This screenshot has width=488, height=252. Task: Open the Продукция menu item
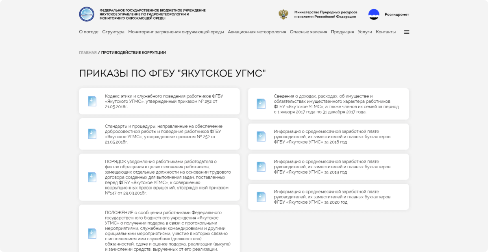[342, 32]
